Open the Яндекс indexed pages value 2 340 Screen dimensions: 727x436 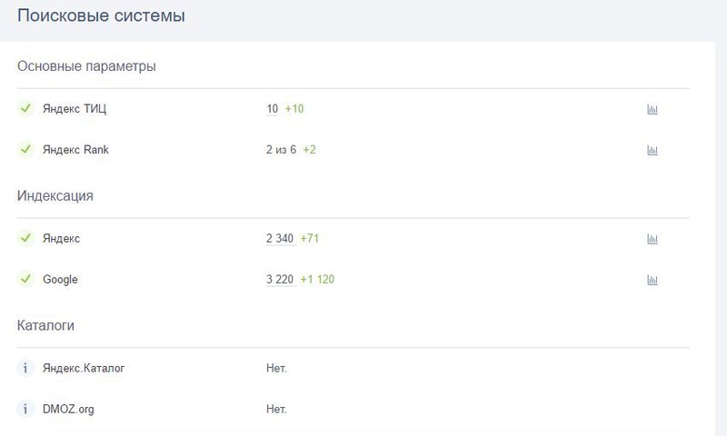[279, 239]
